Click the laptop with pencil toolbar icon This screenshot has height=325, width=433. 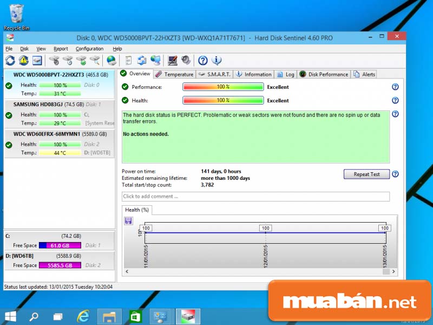coord(173,60)
